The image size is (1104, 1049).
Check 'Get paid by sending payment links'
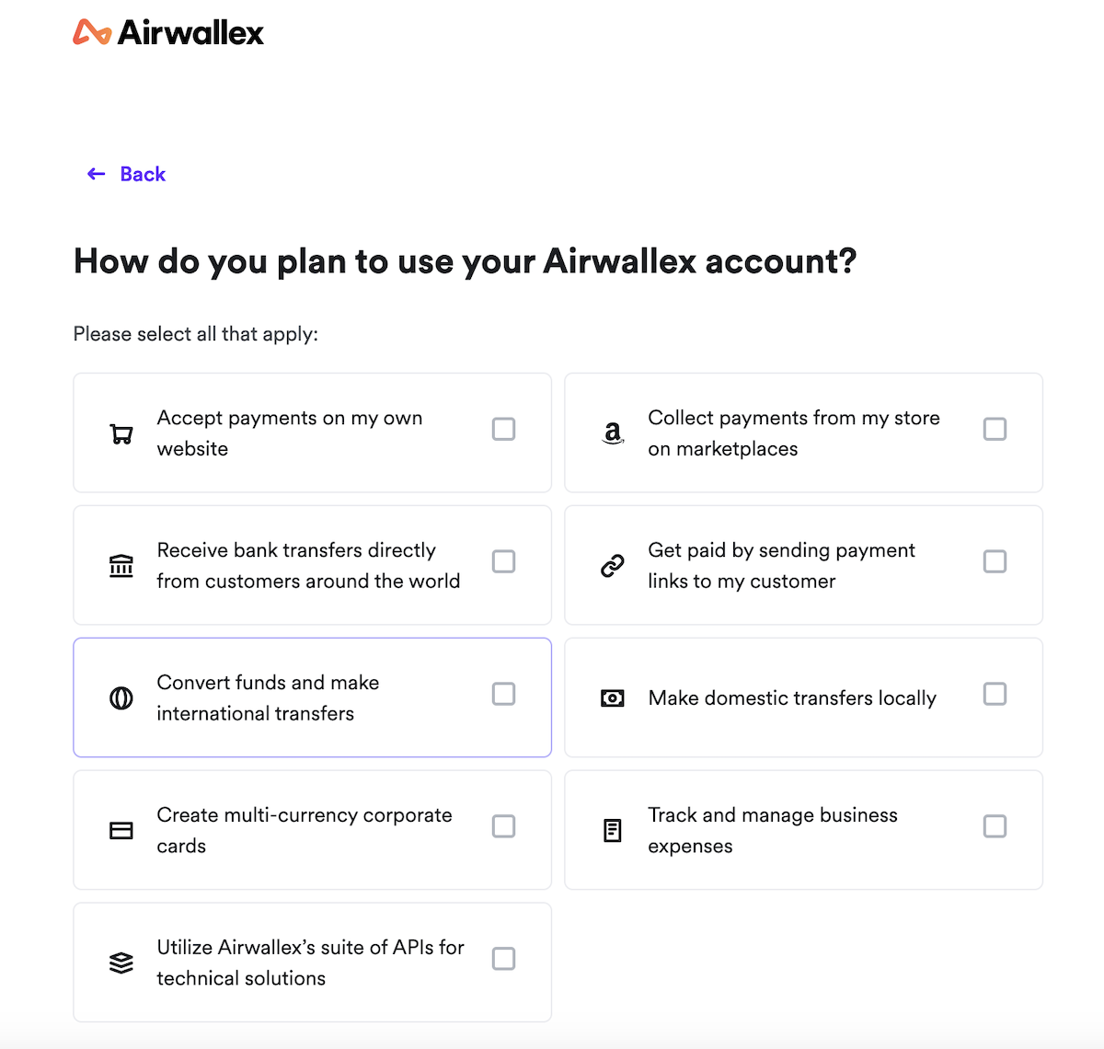[995, 561]
